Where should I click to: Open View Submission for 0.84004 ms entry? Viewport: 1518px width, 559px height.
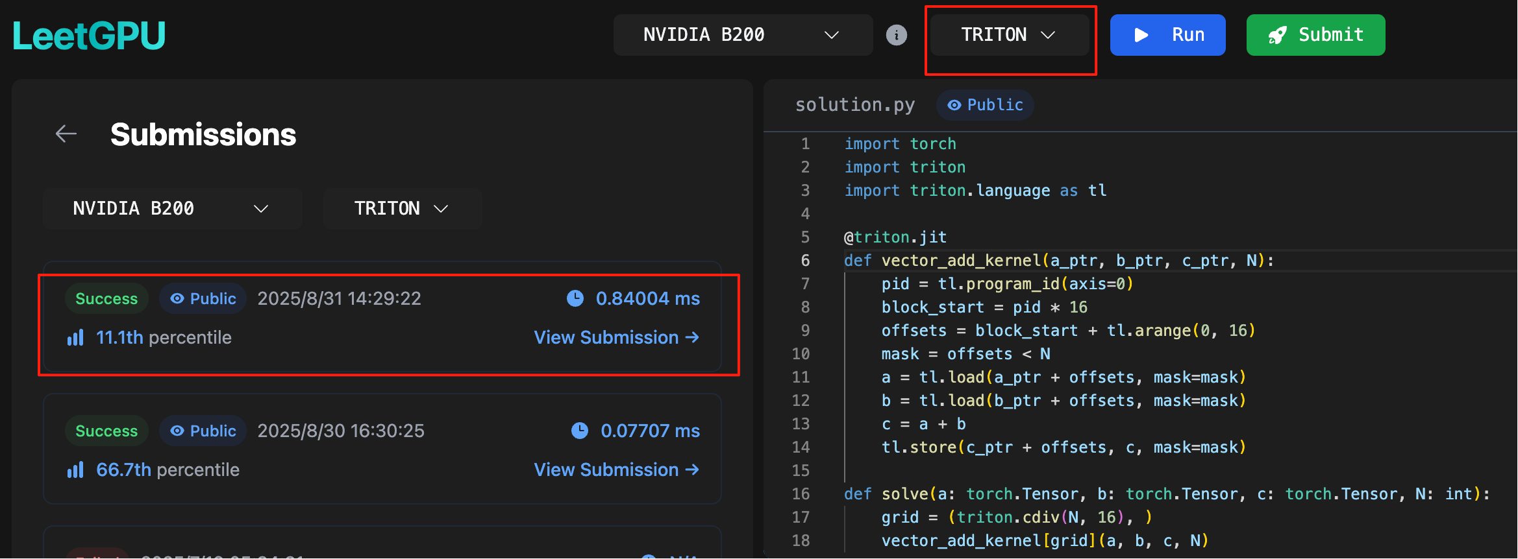coord(616,338)
